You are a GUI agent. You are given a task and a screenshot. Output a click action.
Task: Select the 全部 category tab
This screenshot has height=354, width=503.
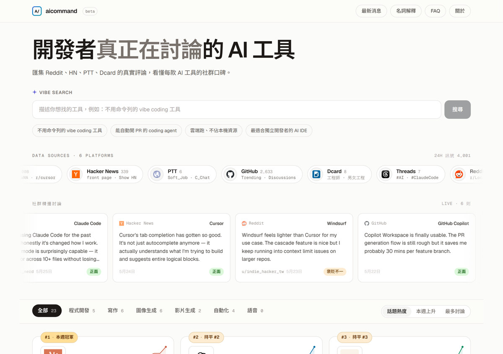[x=47, y=311]
